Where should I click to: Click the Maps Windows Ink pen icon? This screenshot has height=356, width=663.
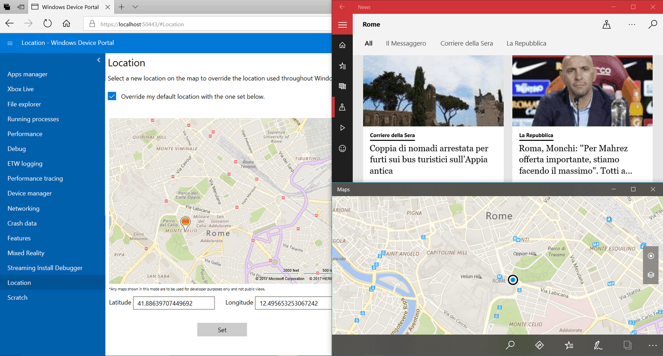point(598,345)
